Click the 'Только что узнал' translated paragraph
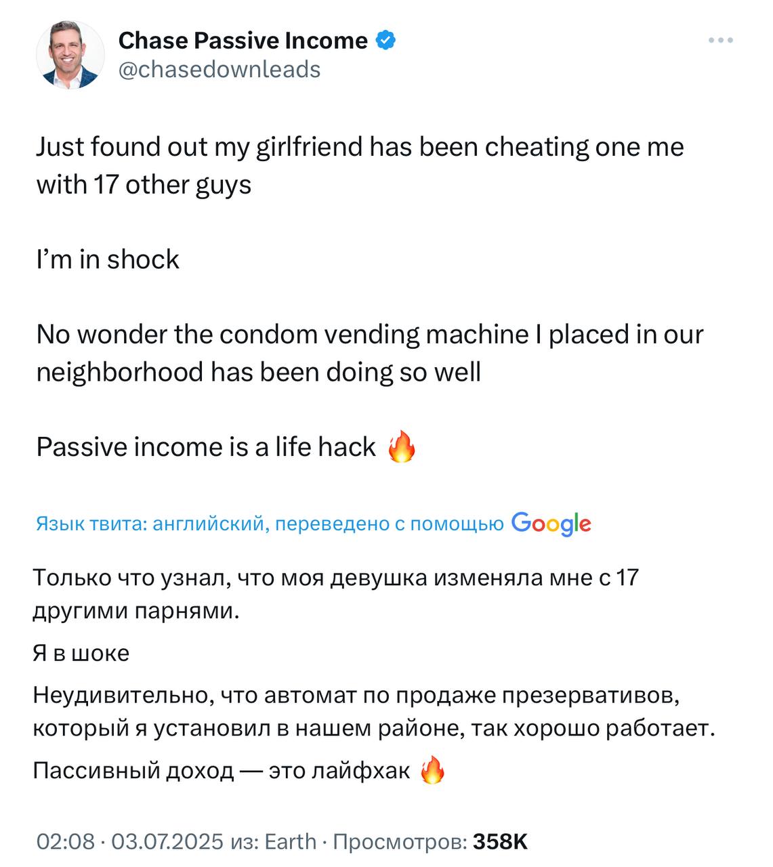Image resolution: width=773 pixels, height=867 pixels. click(x=336, y=594)
